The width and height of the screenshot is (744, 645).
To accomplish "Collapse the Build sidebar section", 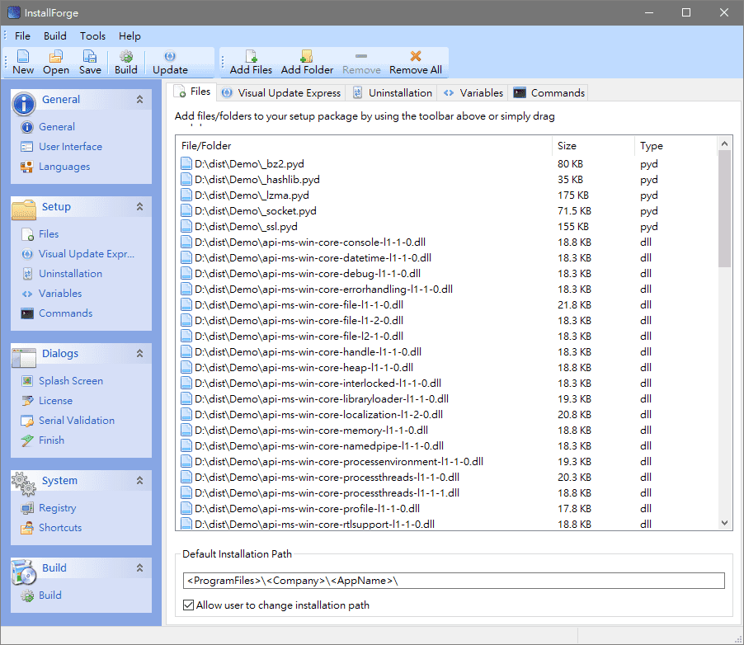I will (x=139, y=567).
